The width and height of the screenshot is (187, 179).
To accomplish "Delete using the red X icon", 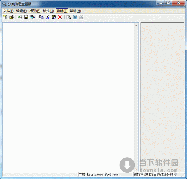I will pos(60,17).
